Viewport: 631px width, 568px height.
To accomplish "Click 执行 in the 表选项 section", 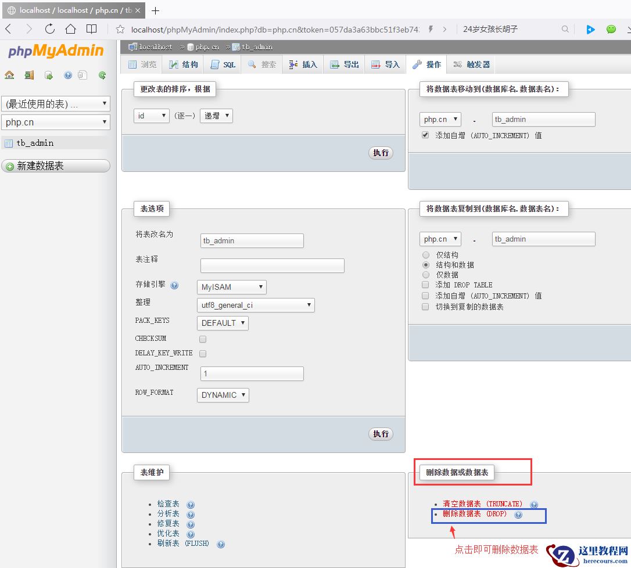I will [381, 434].
